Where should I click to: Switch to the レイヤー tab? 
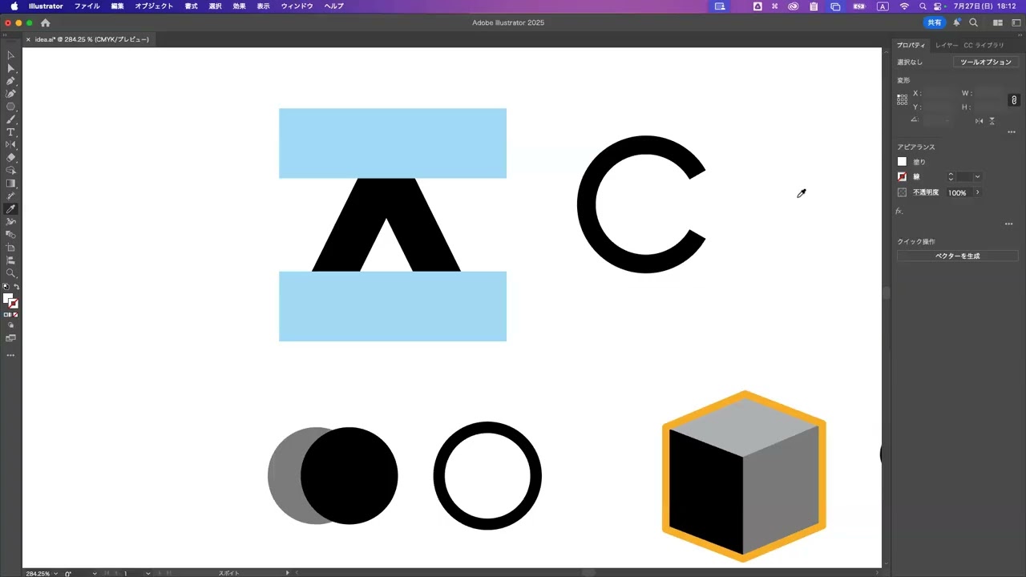click(947, 46)
